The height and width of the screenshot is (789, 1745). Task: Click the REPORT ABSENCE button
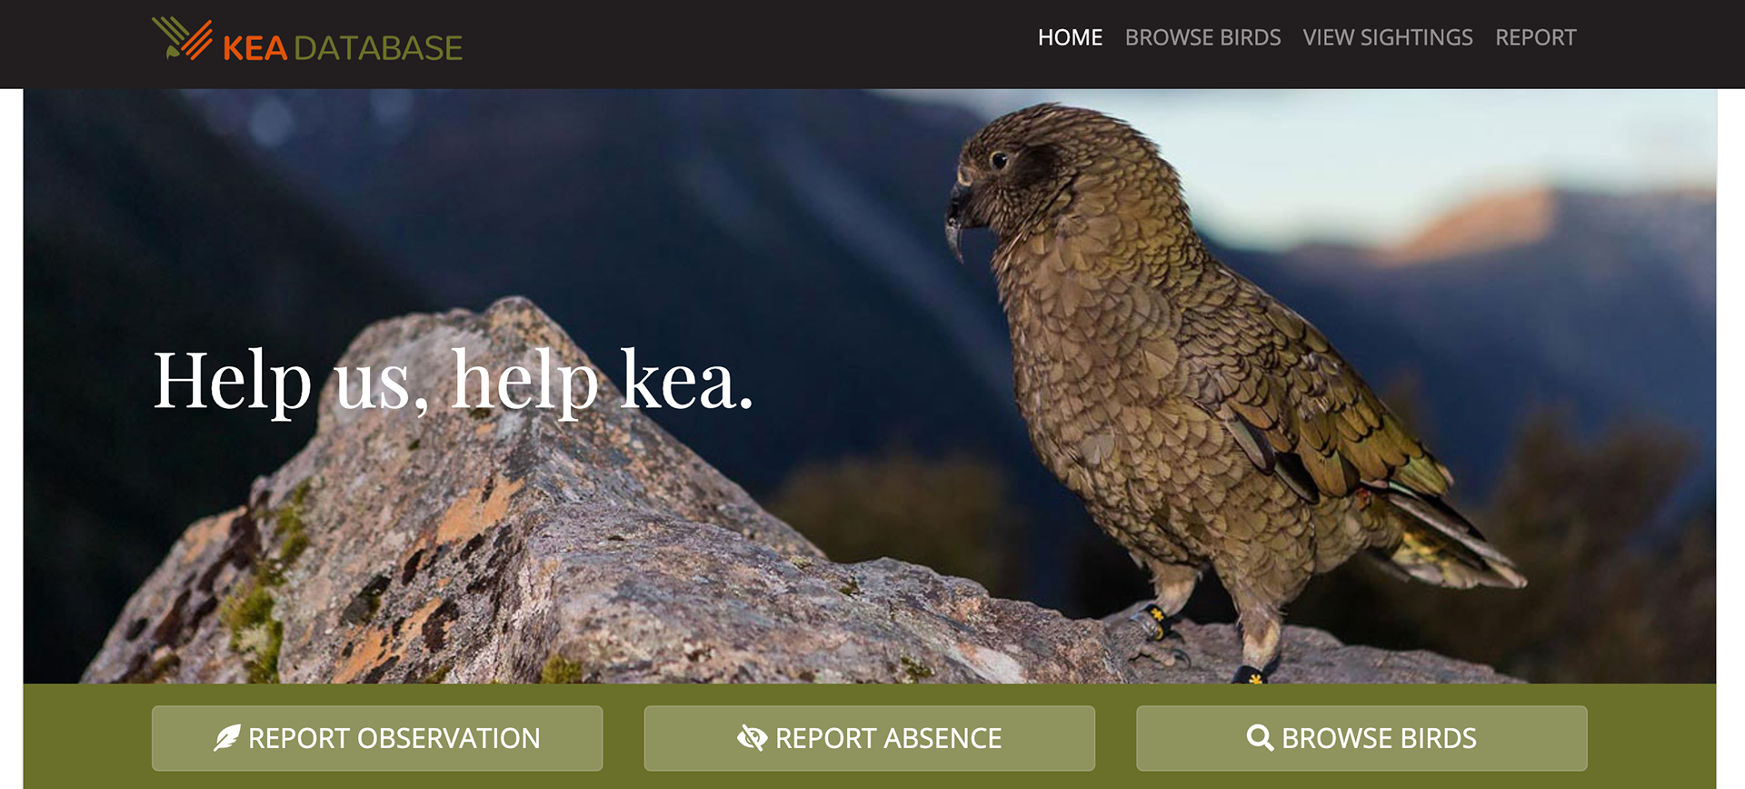870,738
